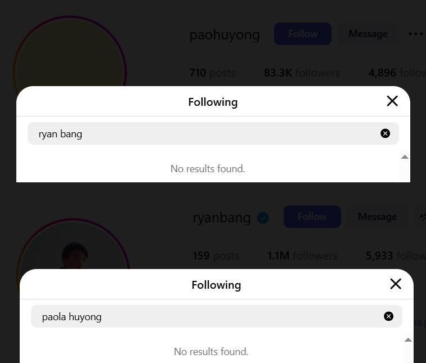Screen dimensions: 426x363
Task: Clear the "paola huyong" search text
Action: pos(388,316)
